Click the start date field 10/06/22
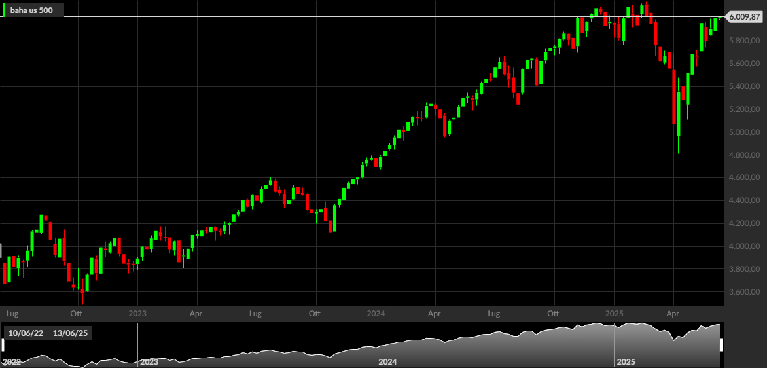This screenshot has height=368, width=767. (26, 333)
